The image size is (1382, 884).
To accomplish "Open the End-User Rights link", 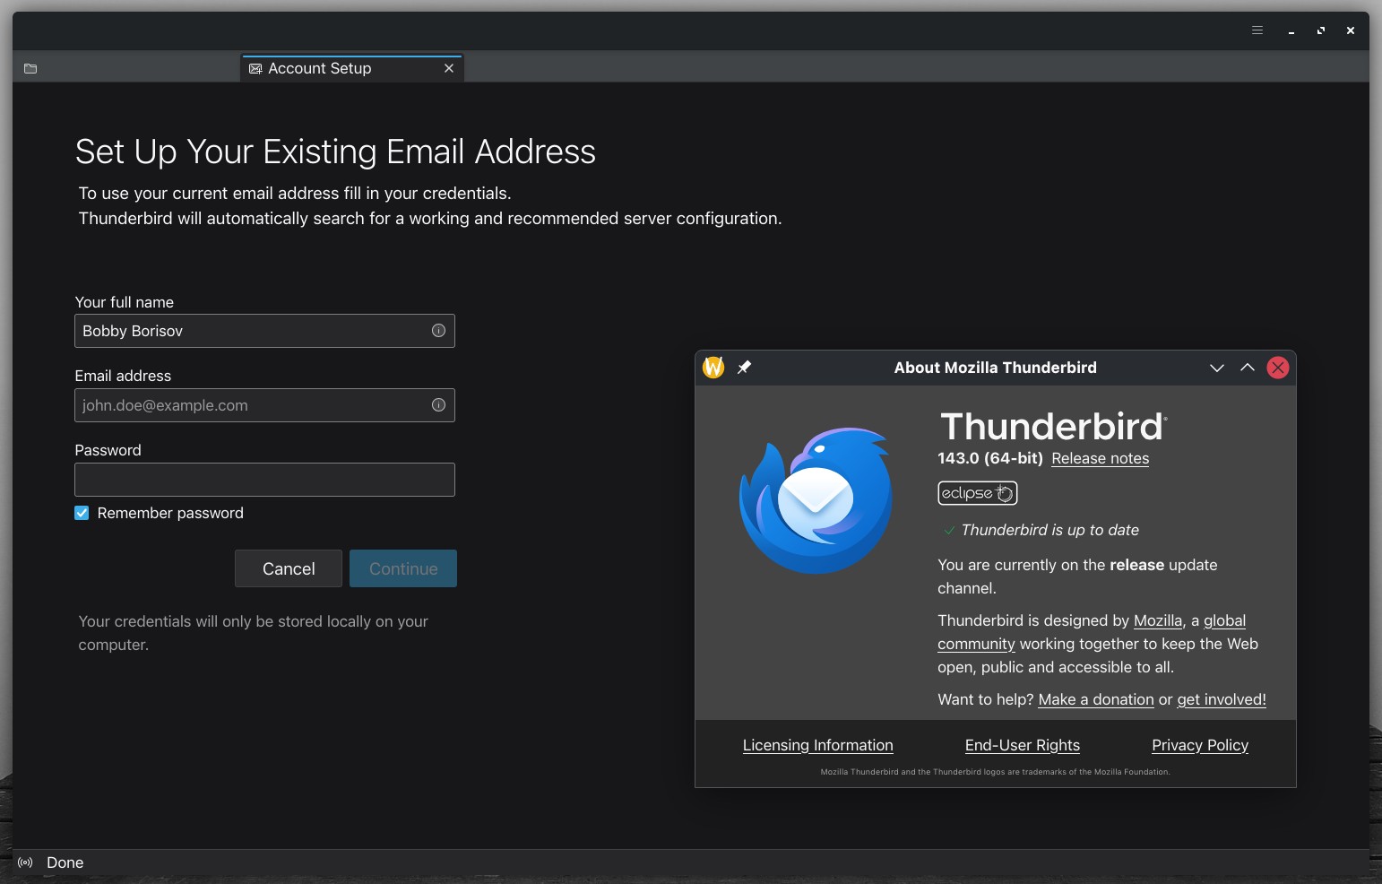I will 1023,745.
